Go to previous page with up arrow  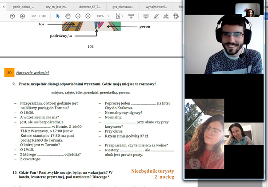(12, 16)
